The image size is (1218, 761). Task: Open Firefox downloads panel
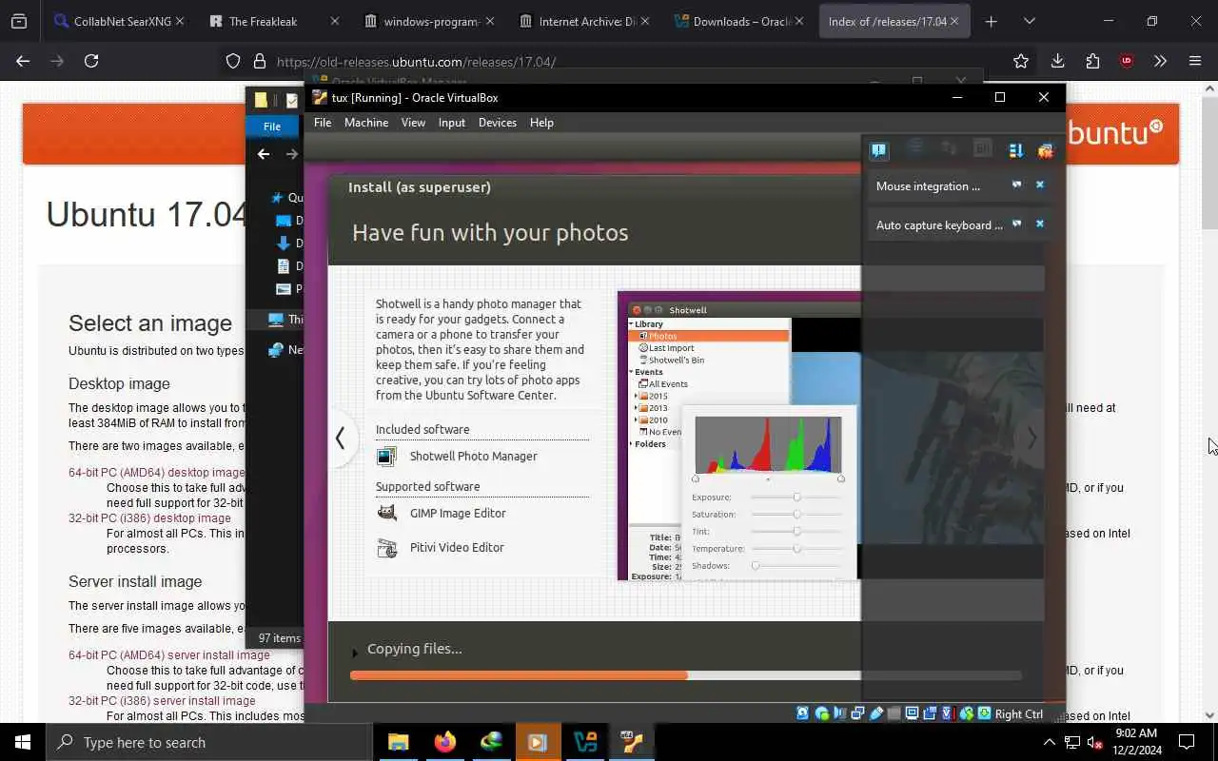[x=1057, y=61]
